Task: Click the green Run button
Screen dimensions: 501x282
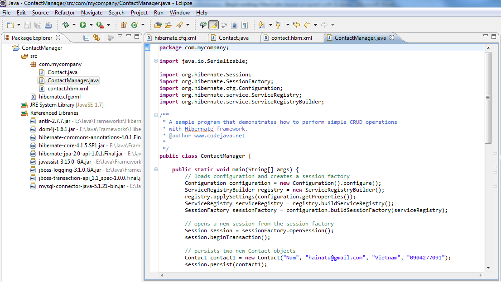Action: click(83, 25)
